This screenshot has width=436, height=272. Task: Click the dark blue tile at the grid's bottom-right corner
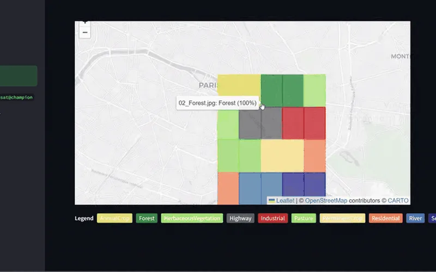click(315, 184)
